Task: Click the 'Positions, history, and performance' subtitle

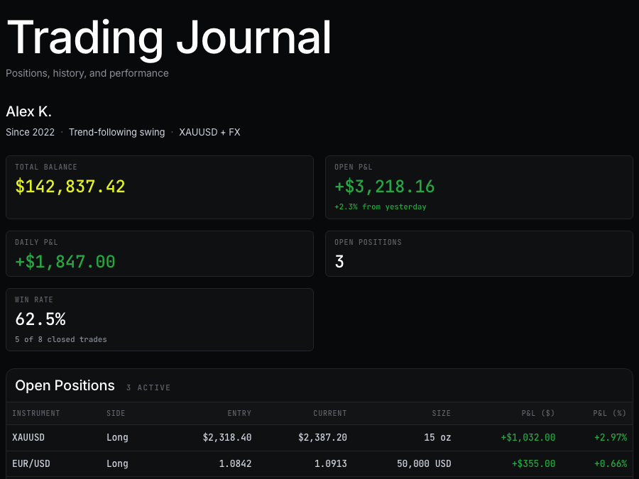Action: tap(87, 73)
